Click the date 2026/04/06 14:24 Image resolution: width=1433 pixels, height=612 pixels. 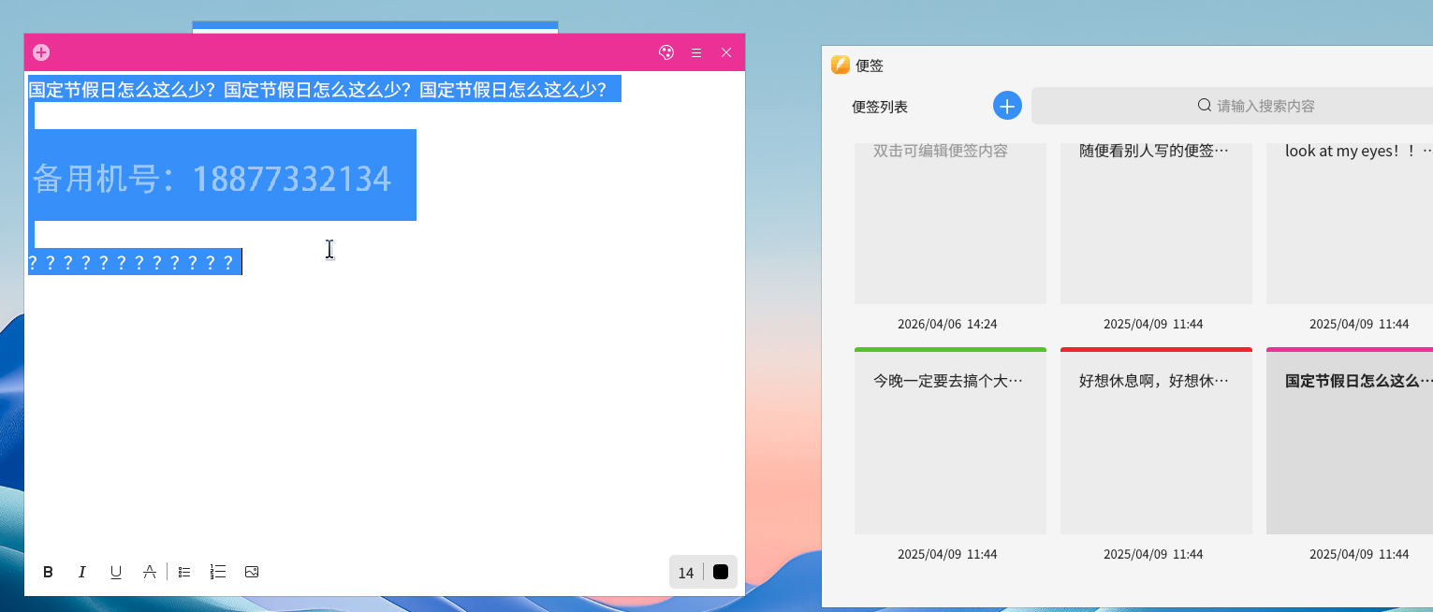947,324
